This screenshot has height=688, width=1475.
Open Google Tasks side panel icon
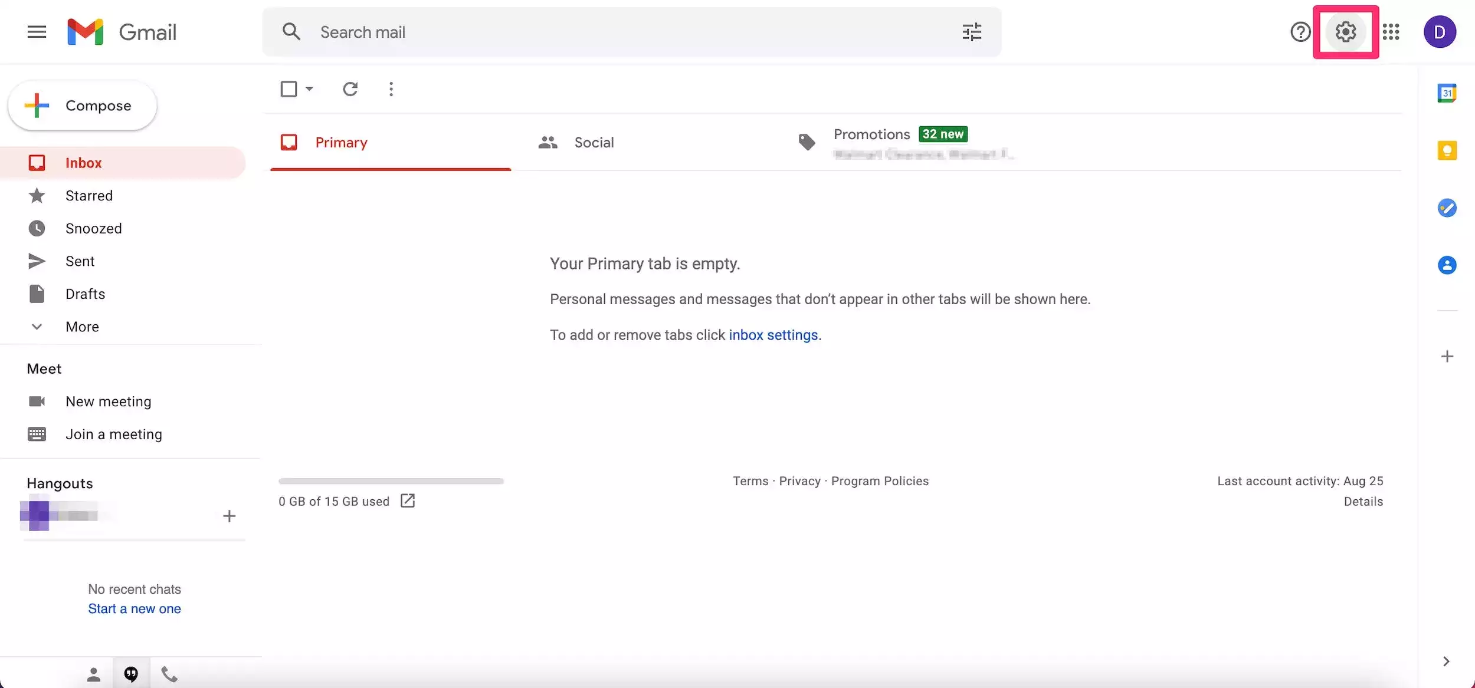[x=1447, y=208]
